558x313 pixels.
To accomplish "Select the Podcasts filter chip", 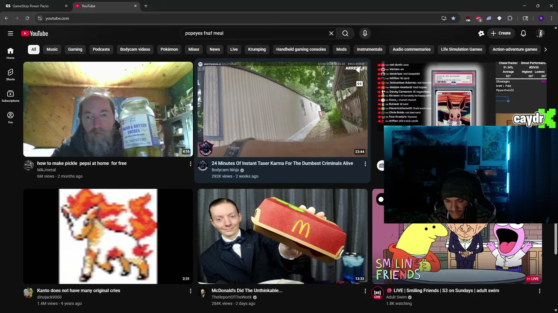I will pyautogui.click(x=101, y=49).
